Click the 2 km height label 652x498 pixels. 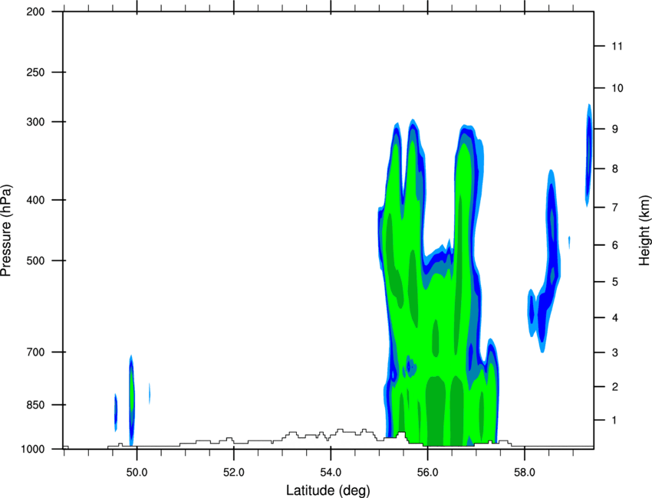tap(614, 387)
